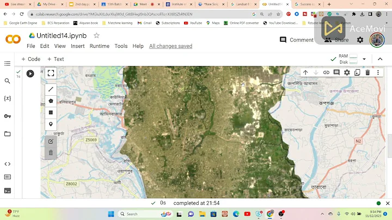Open the Colab logo home
This screenshot has width=392, height=220.
(13, 39)
